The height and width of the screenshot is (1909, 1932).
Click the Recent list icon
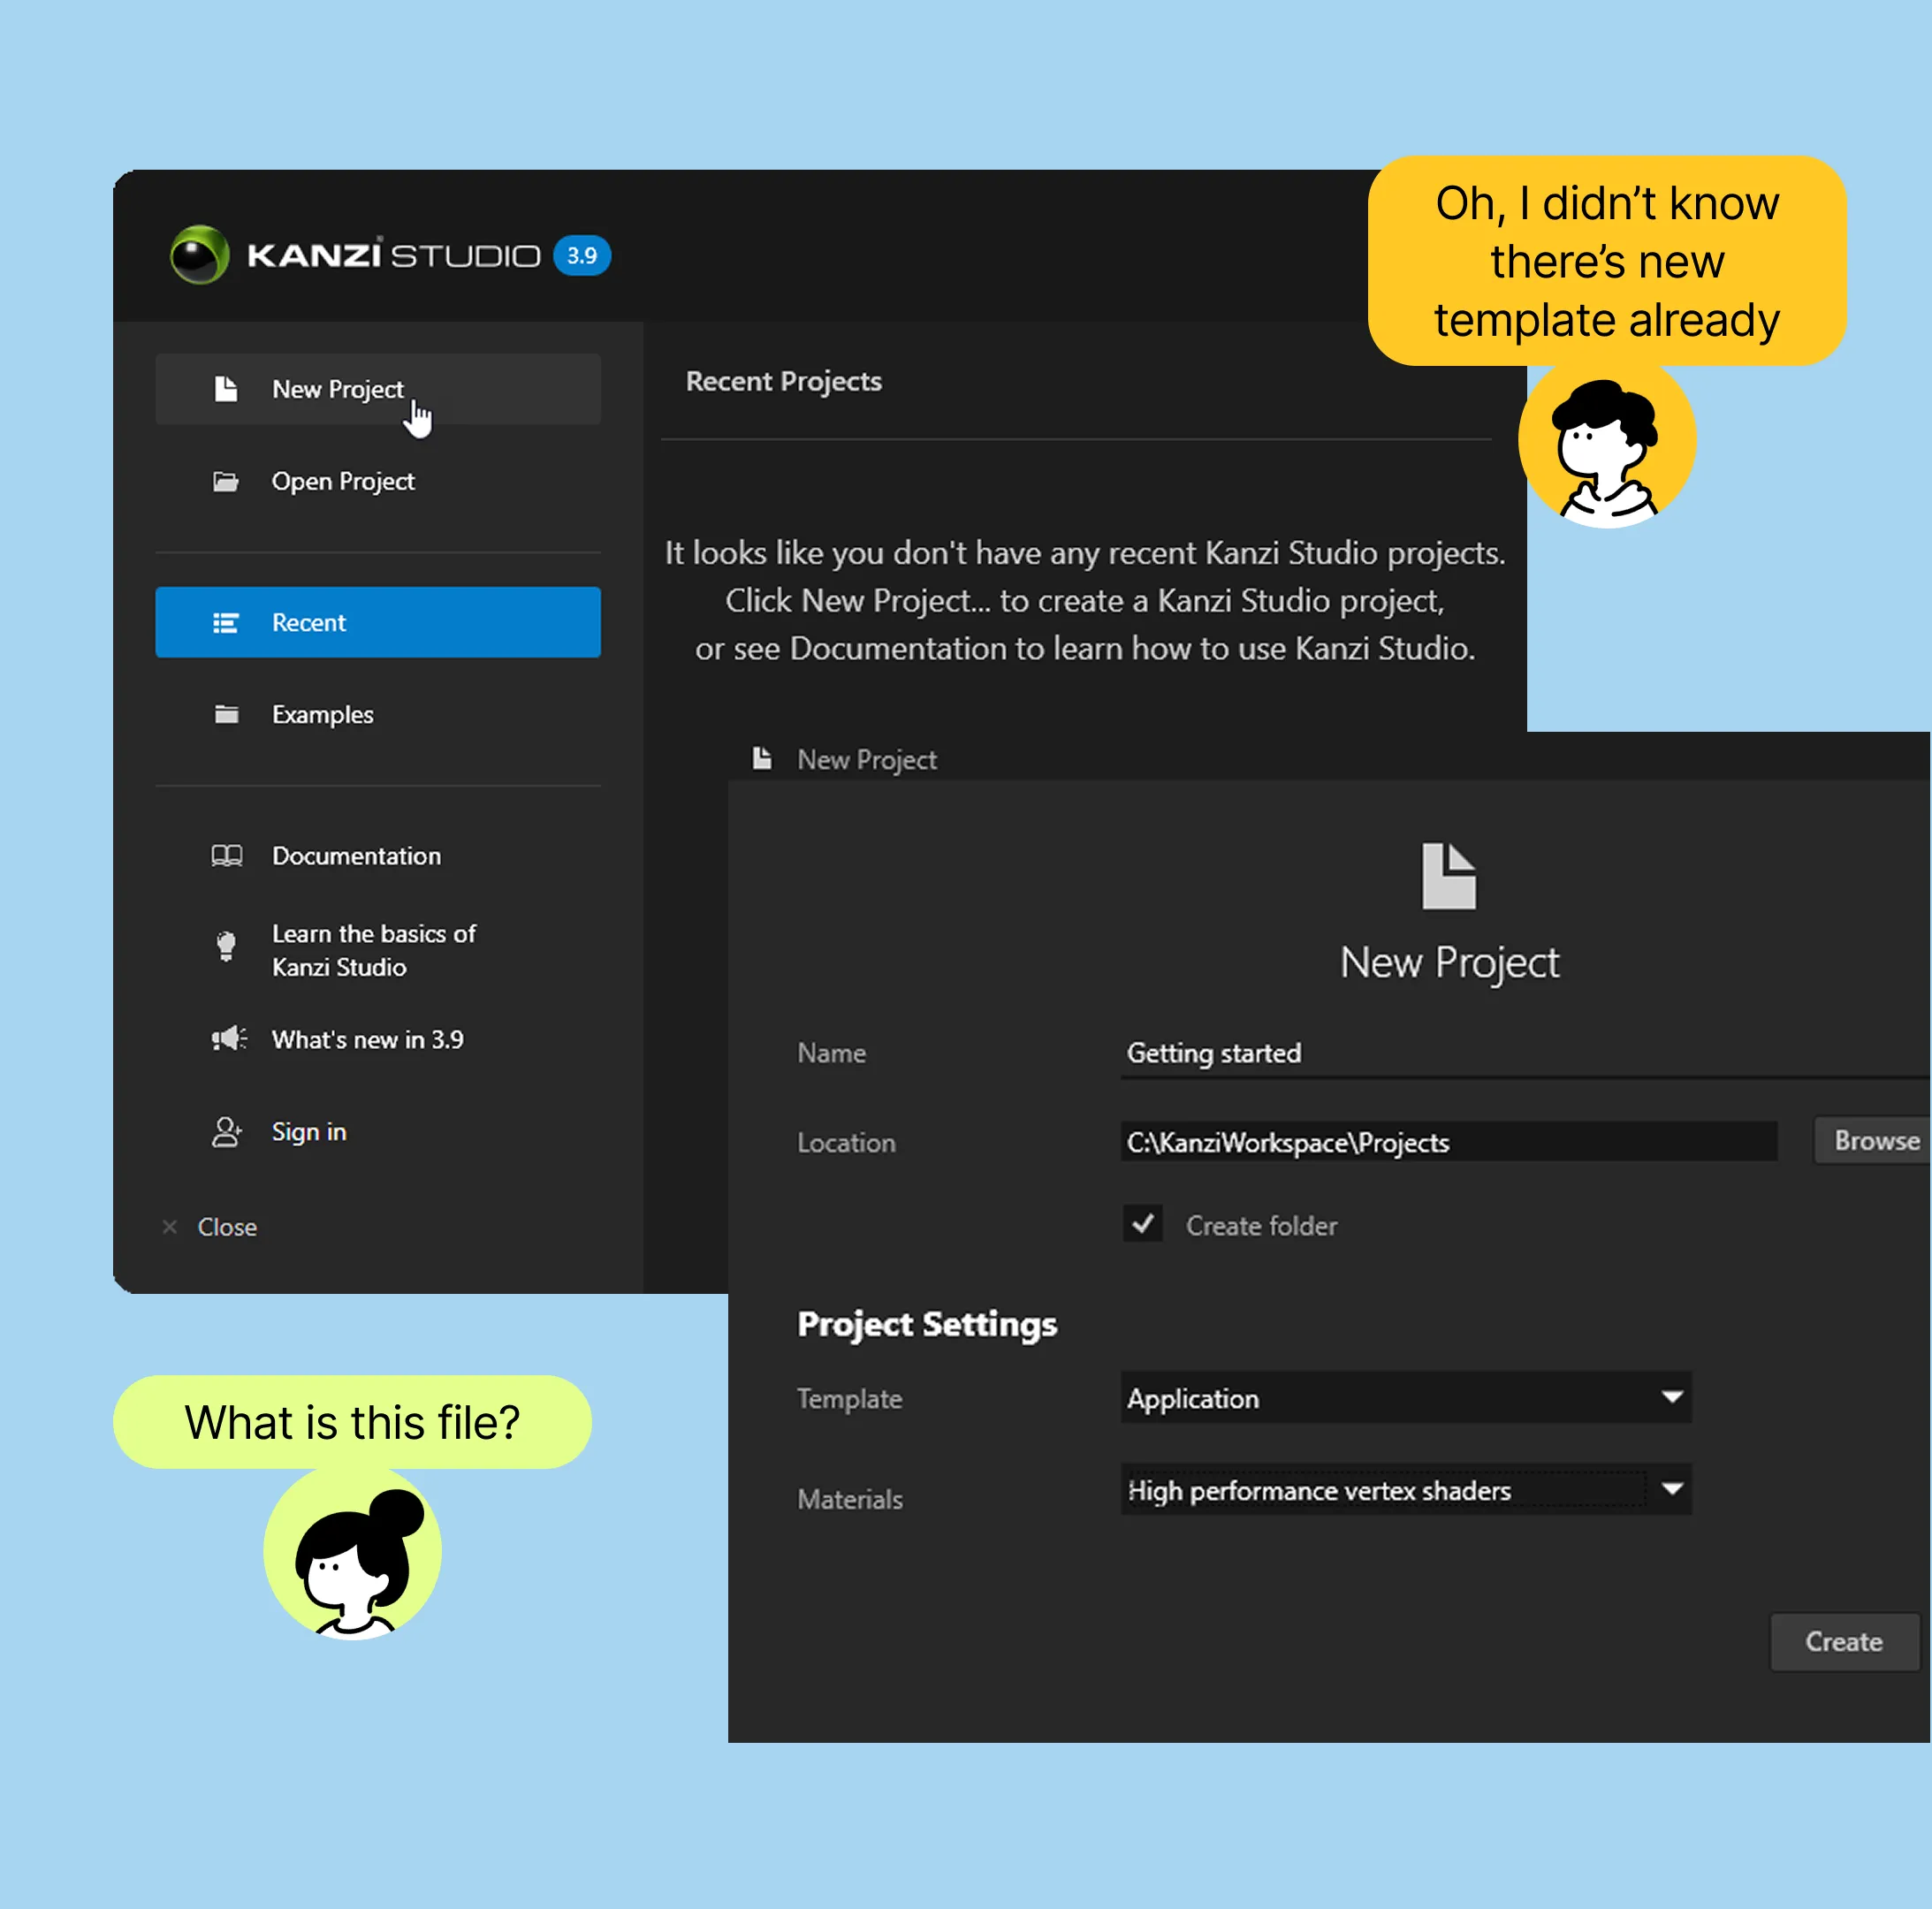[x=226, y=623]
